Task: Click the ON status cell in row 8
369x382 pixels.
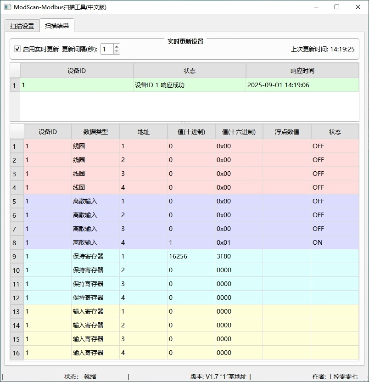Action: click(335, 242)
